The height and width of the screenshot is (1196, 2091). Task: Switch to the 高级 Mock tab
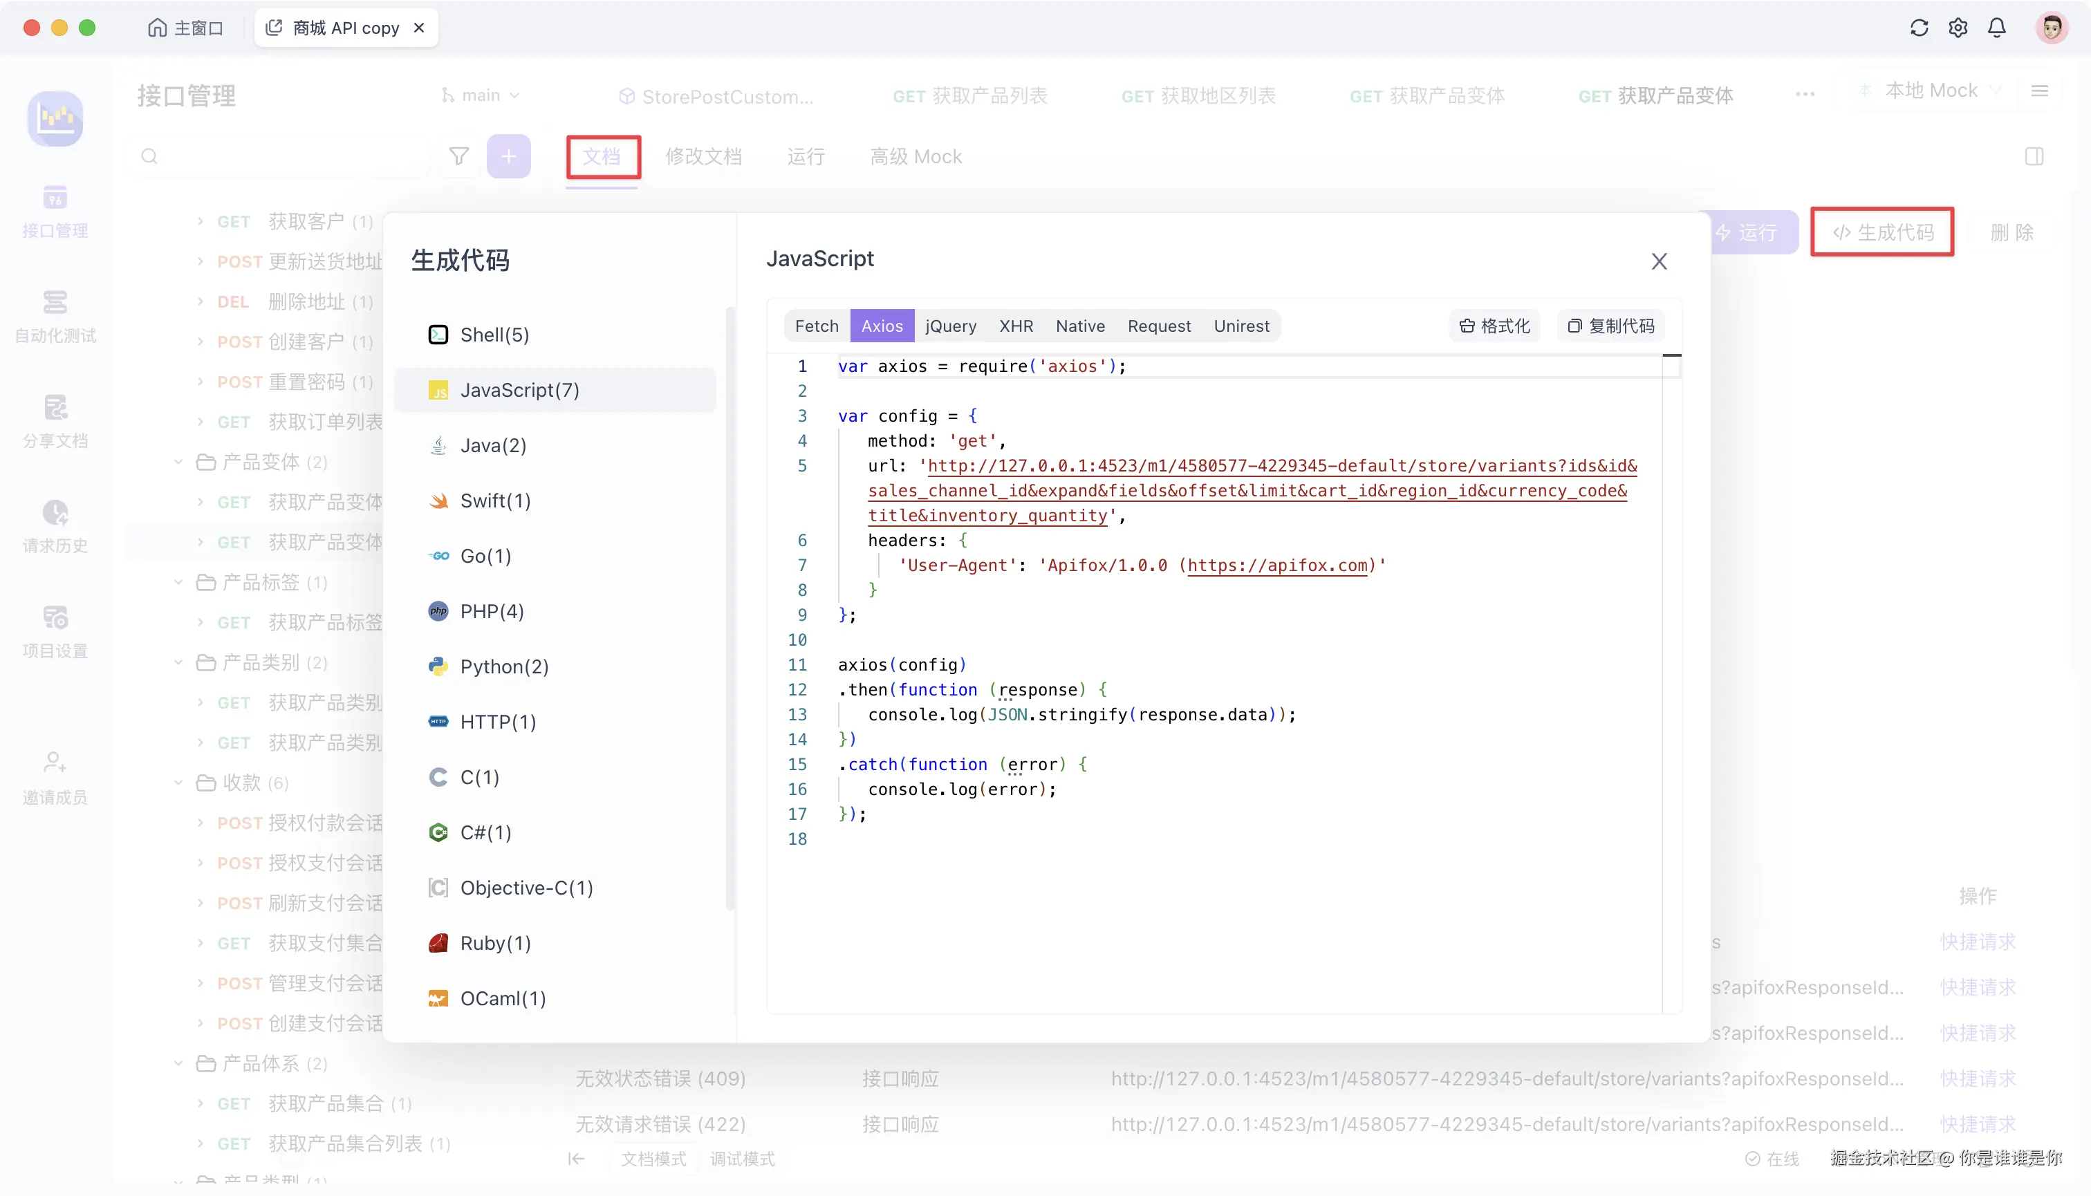(x=916, y=156)
